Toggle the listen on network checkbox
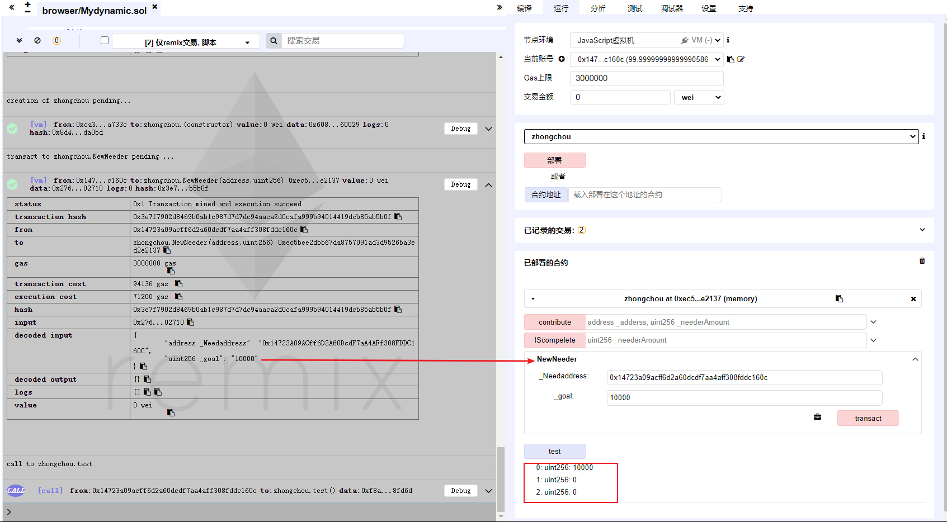This screenshot has height=522, width=947. (x=105, y=40)
